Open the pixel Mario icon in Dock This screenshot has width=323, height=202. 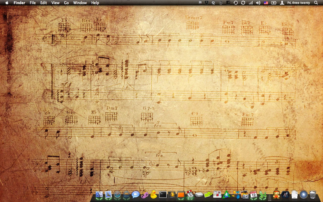click(276, 195)
